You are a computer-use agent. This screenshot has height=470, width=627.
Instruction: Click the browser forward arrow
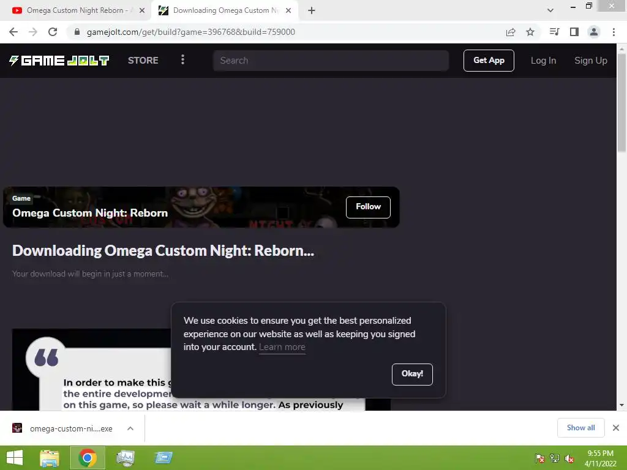pos(33,32)
